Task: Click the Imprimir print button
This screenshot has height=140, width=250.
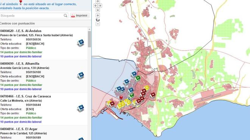Action: pos(80,15)
